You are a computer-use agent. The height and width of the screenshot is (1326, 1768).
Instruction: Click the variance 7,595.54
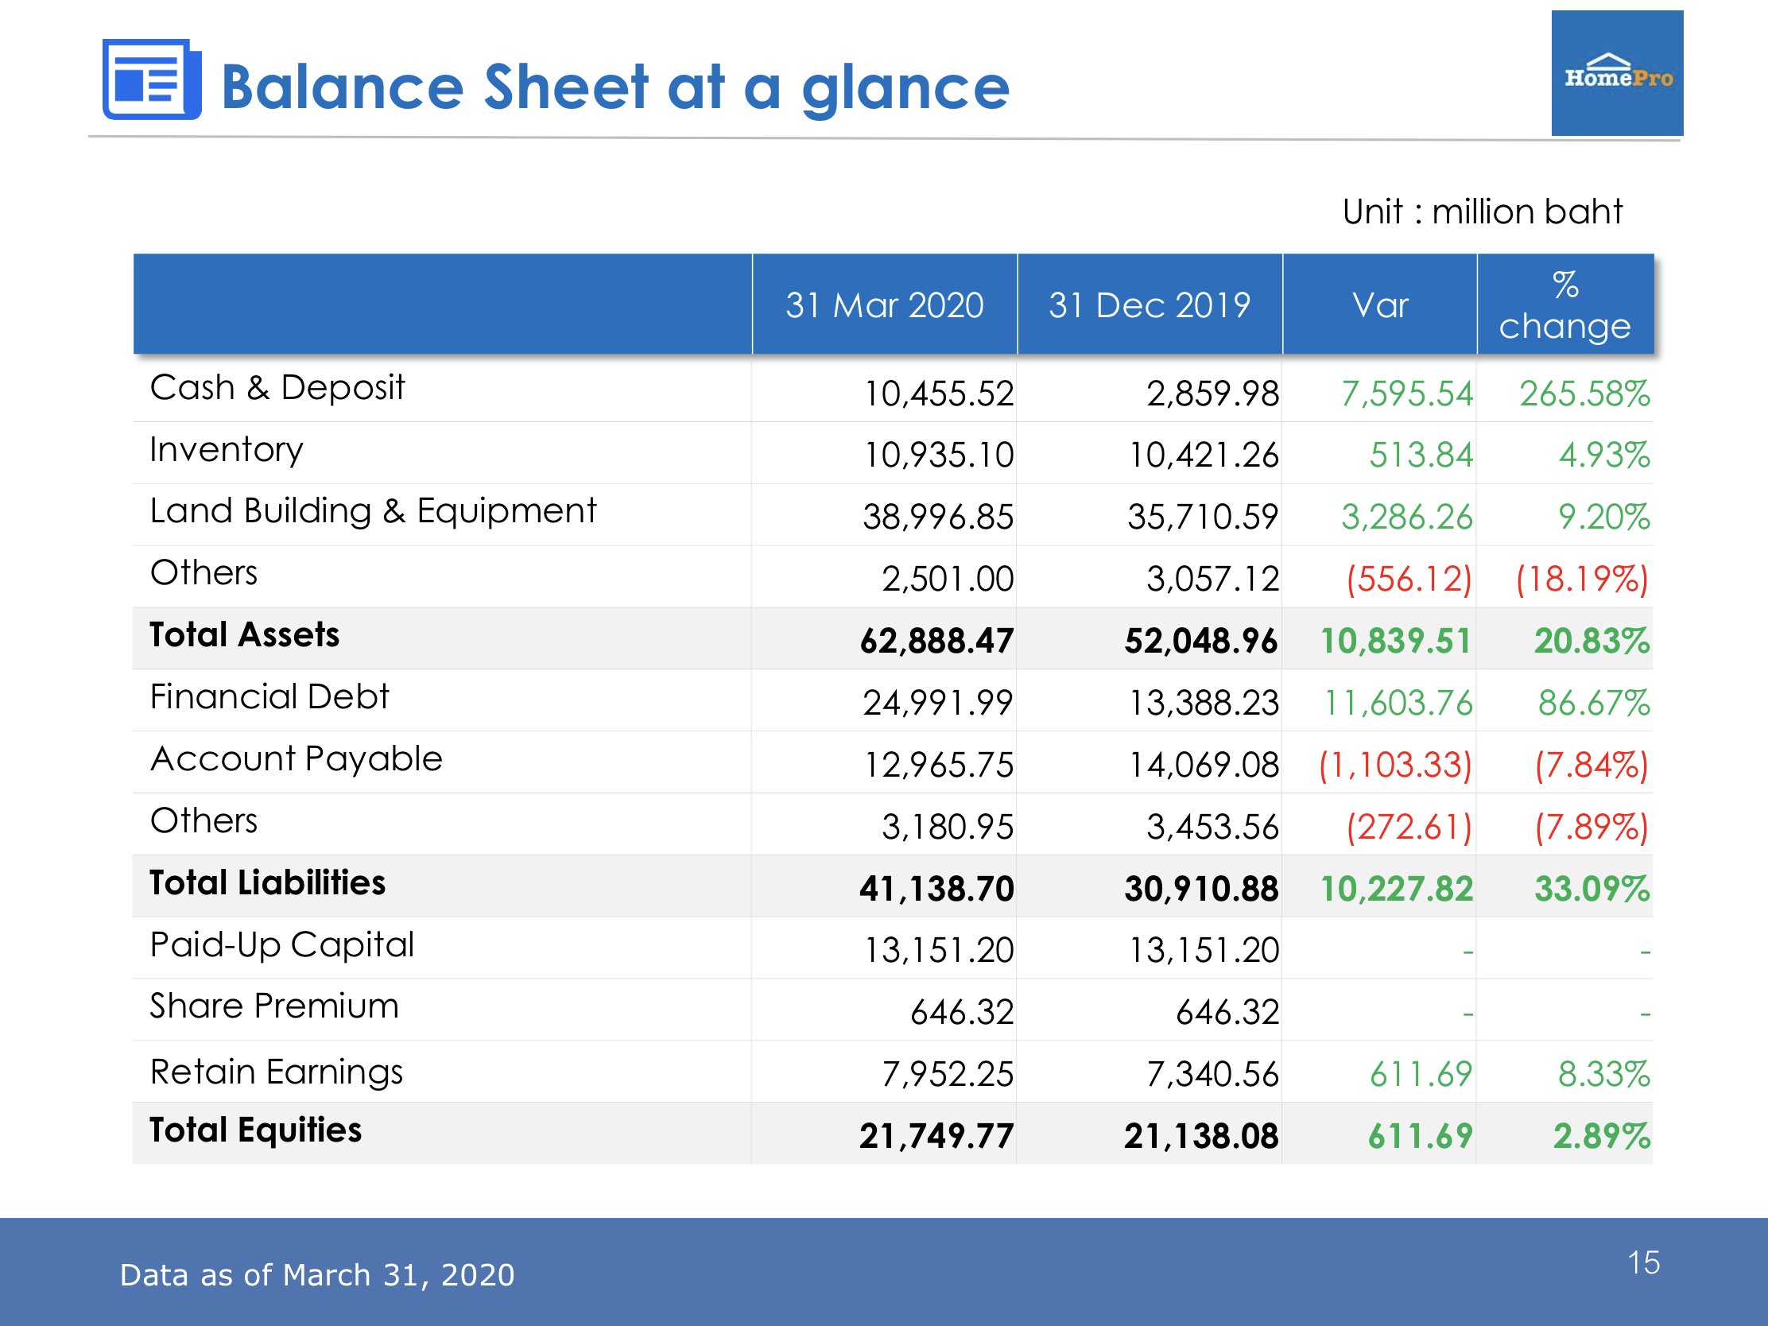coord(1407,394)
